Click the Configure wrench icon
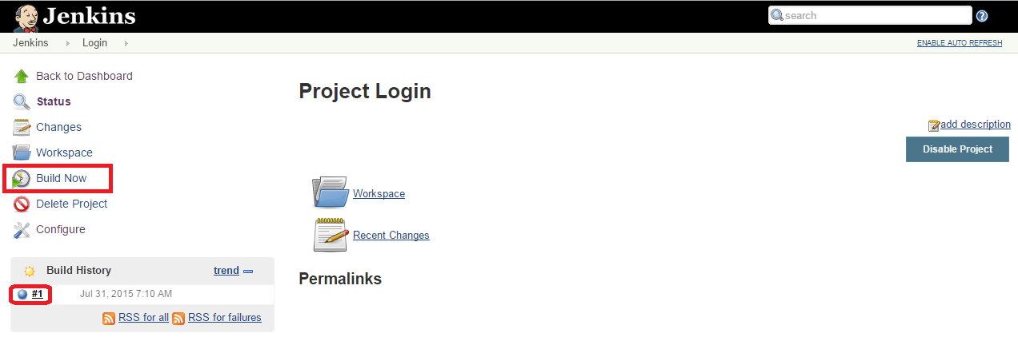Screen dimensions: 1018x341 pos(22,230)
